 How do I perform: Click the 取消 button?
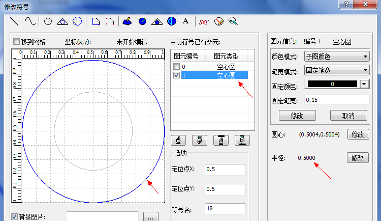[348, 116]
